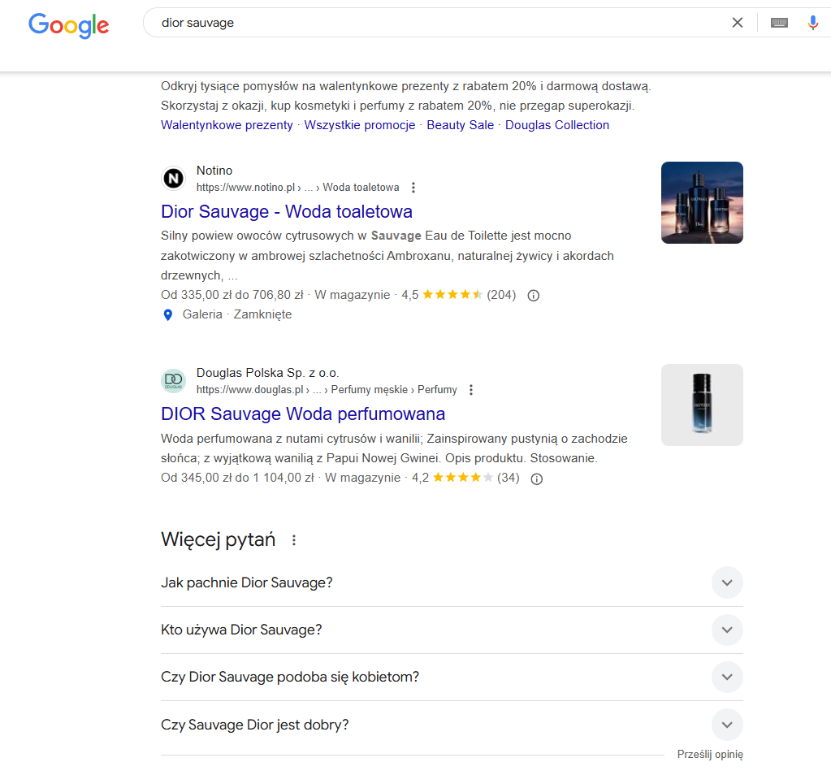Click the Notino site favicon
This screenshot has width=831, height=775.
pyautogui.click(x=173, y=179)
